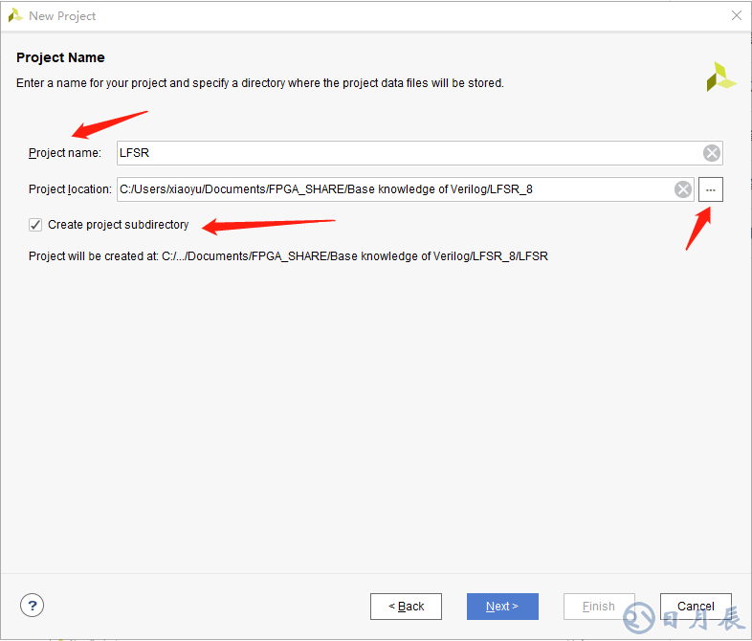Browse for project location via the ellipsis button
Image resolution: width=752 pixels, height=641 pixels.
(x=711, y=189)
